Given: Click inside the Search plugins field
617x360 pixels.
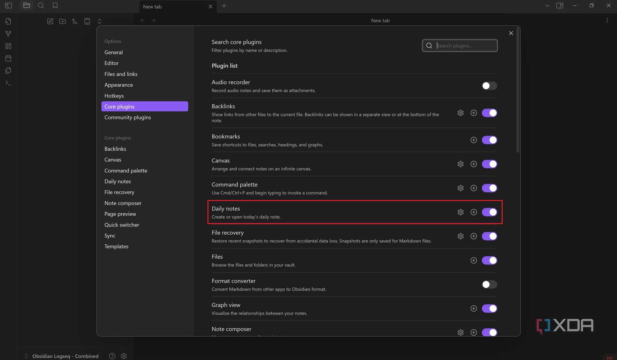Looking at the screenshot, I should pyautogui.click(x=464, y=45).
